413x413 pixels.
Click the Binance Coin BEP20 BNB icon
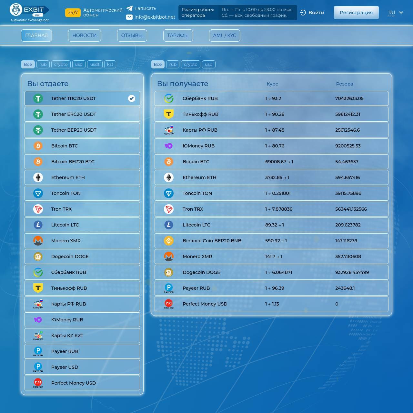[169, 241]
